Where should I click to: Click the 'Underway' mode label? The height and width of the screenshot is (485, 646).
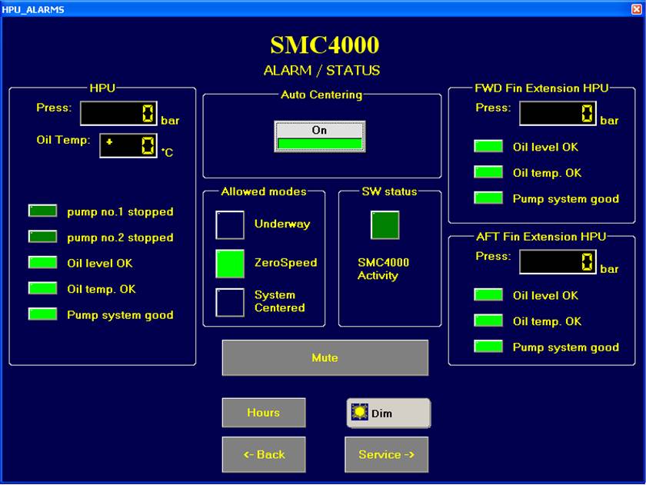pos(282,224)
